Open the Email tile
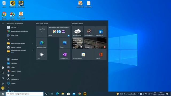 59,31
